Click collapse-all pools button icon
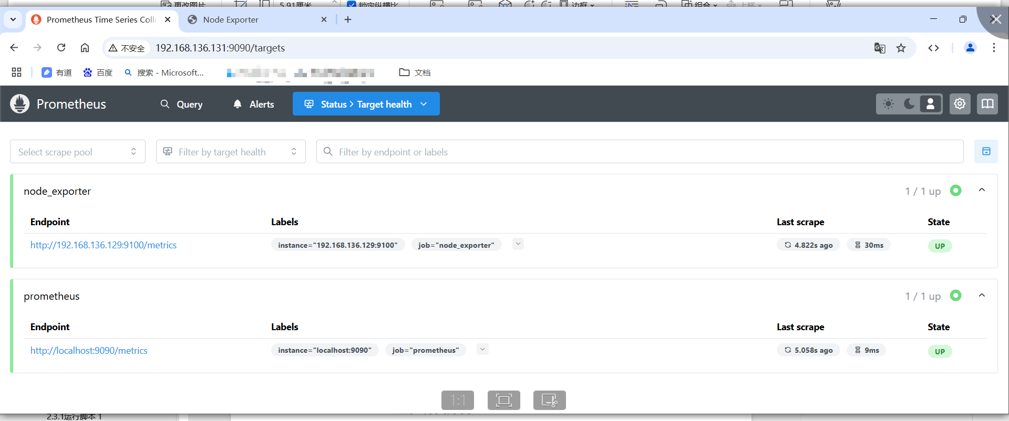The image size is (1009, 421). click(986, 152)
